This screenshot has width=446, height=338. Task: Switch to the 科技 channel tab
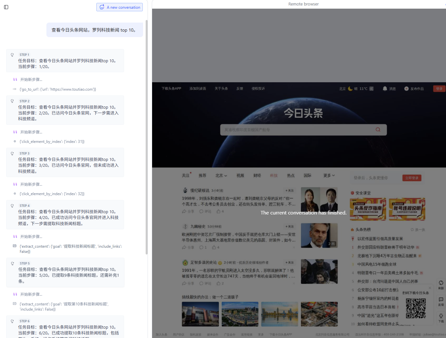tap(274, 175)
